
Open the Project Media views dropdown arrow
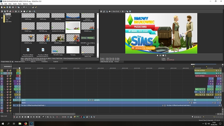tap(32, 11)
